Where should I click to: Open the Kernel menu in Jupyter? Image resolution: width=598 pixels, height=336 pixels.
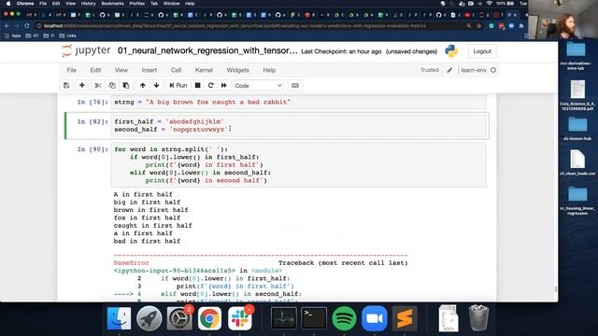204,70
